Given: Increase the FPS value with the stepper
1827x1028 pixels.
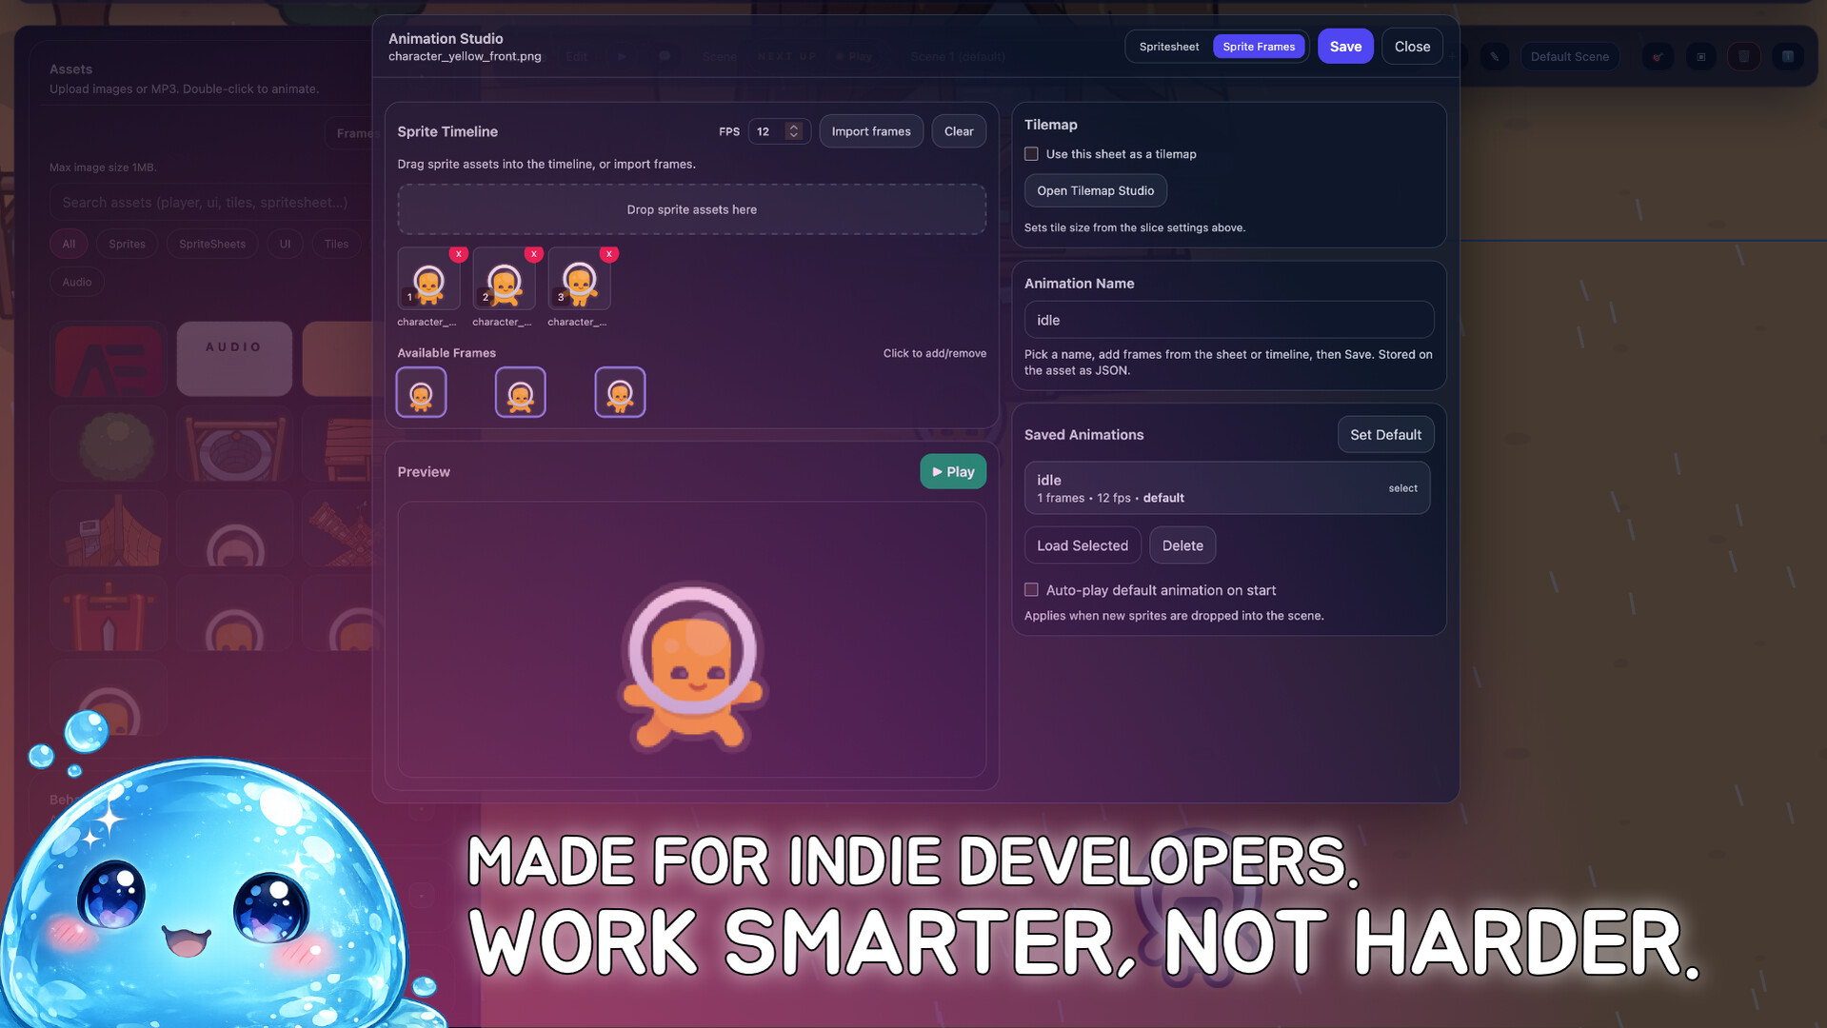Looking at the screenshot, I should click(x=794, y=127).
